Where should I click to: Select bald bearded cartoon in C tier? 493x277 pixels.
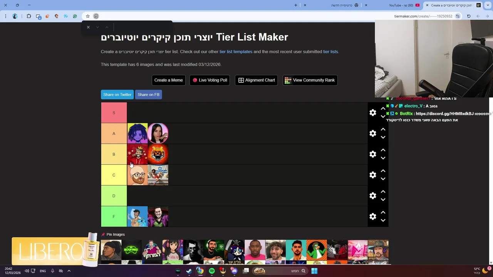pyautogui.click(x=138, y=175)
